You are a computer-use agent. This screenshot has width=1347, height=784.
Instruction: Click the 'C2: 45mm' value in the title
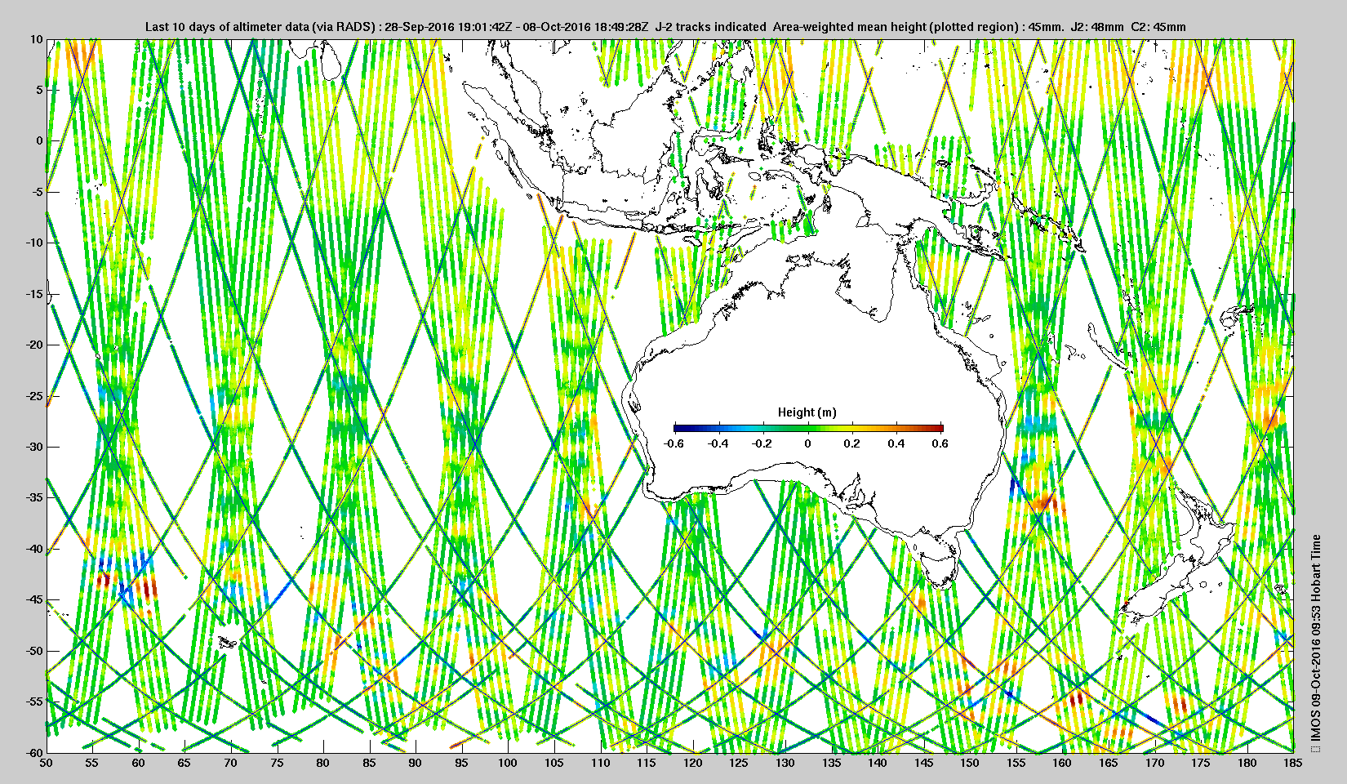(1159, 27)
